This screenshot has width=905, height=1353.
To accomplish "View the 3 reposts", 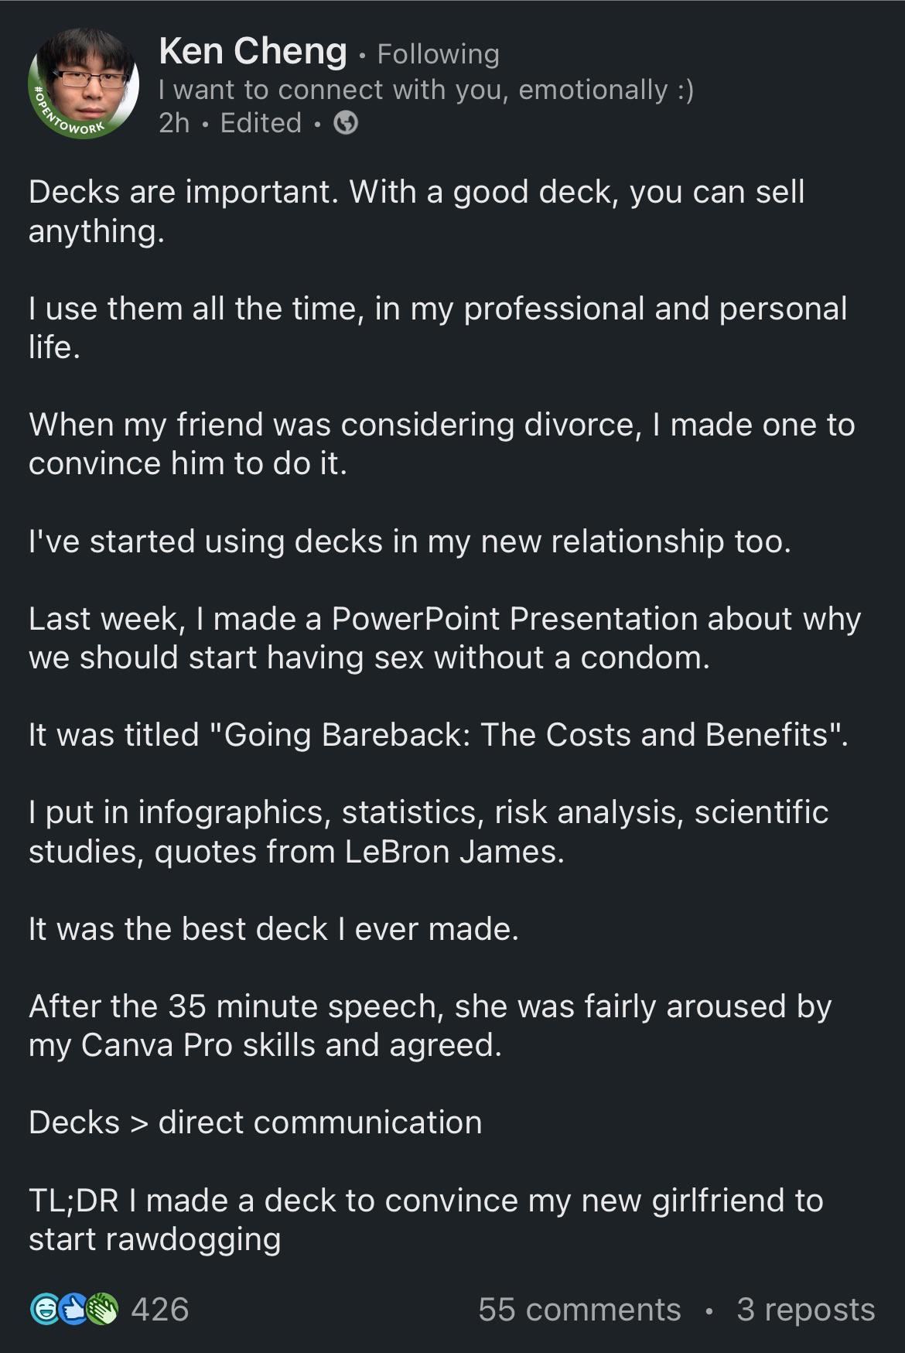I will 805,1309.
